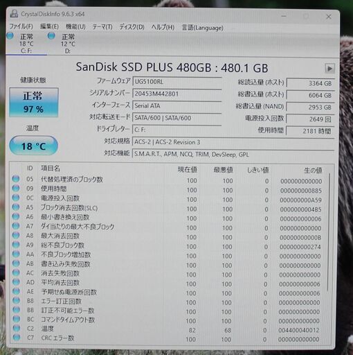Open the 機能(U) menu
Image resolution: width=353 pixels, height=355 pixels.
click(x=75, y=27)
